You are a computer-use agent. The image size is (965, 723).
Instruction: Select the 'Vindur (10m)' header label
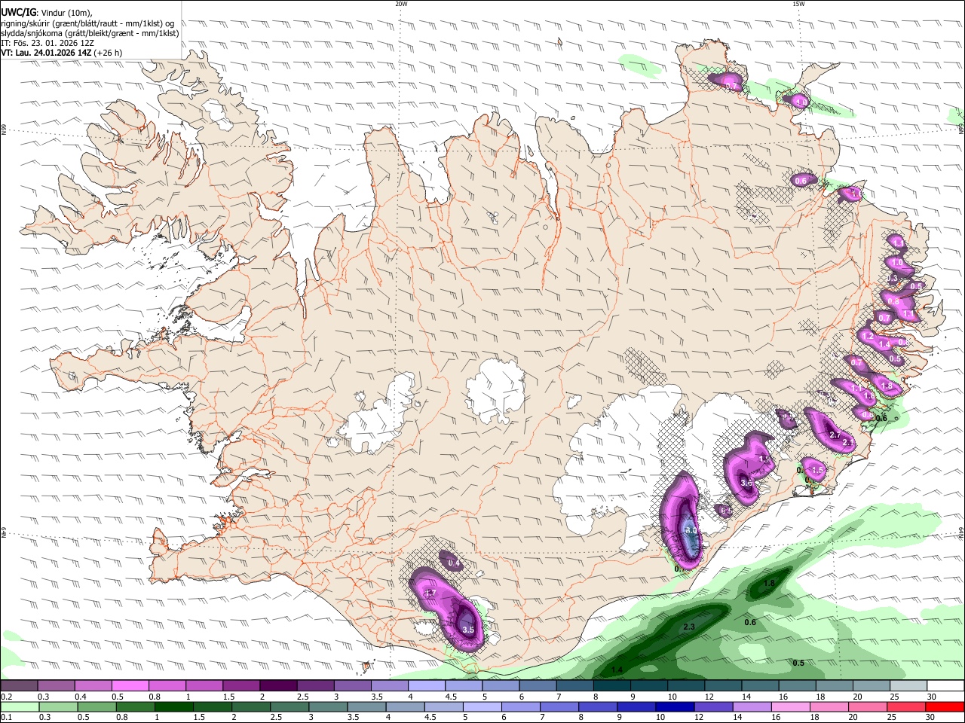[x=66, y=12]
